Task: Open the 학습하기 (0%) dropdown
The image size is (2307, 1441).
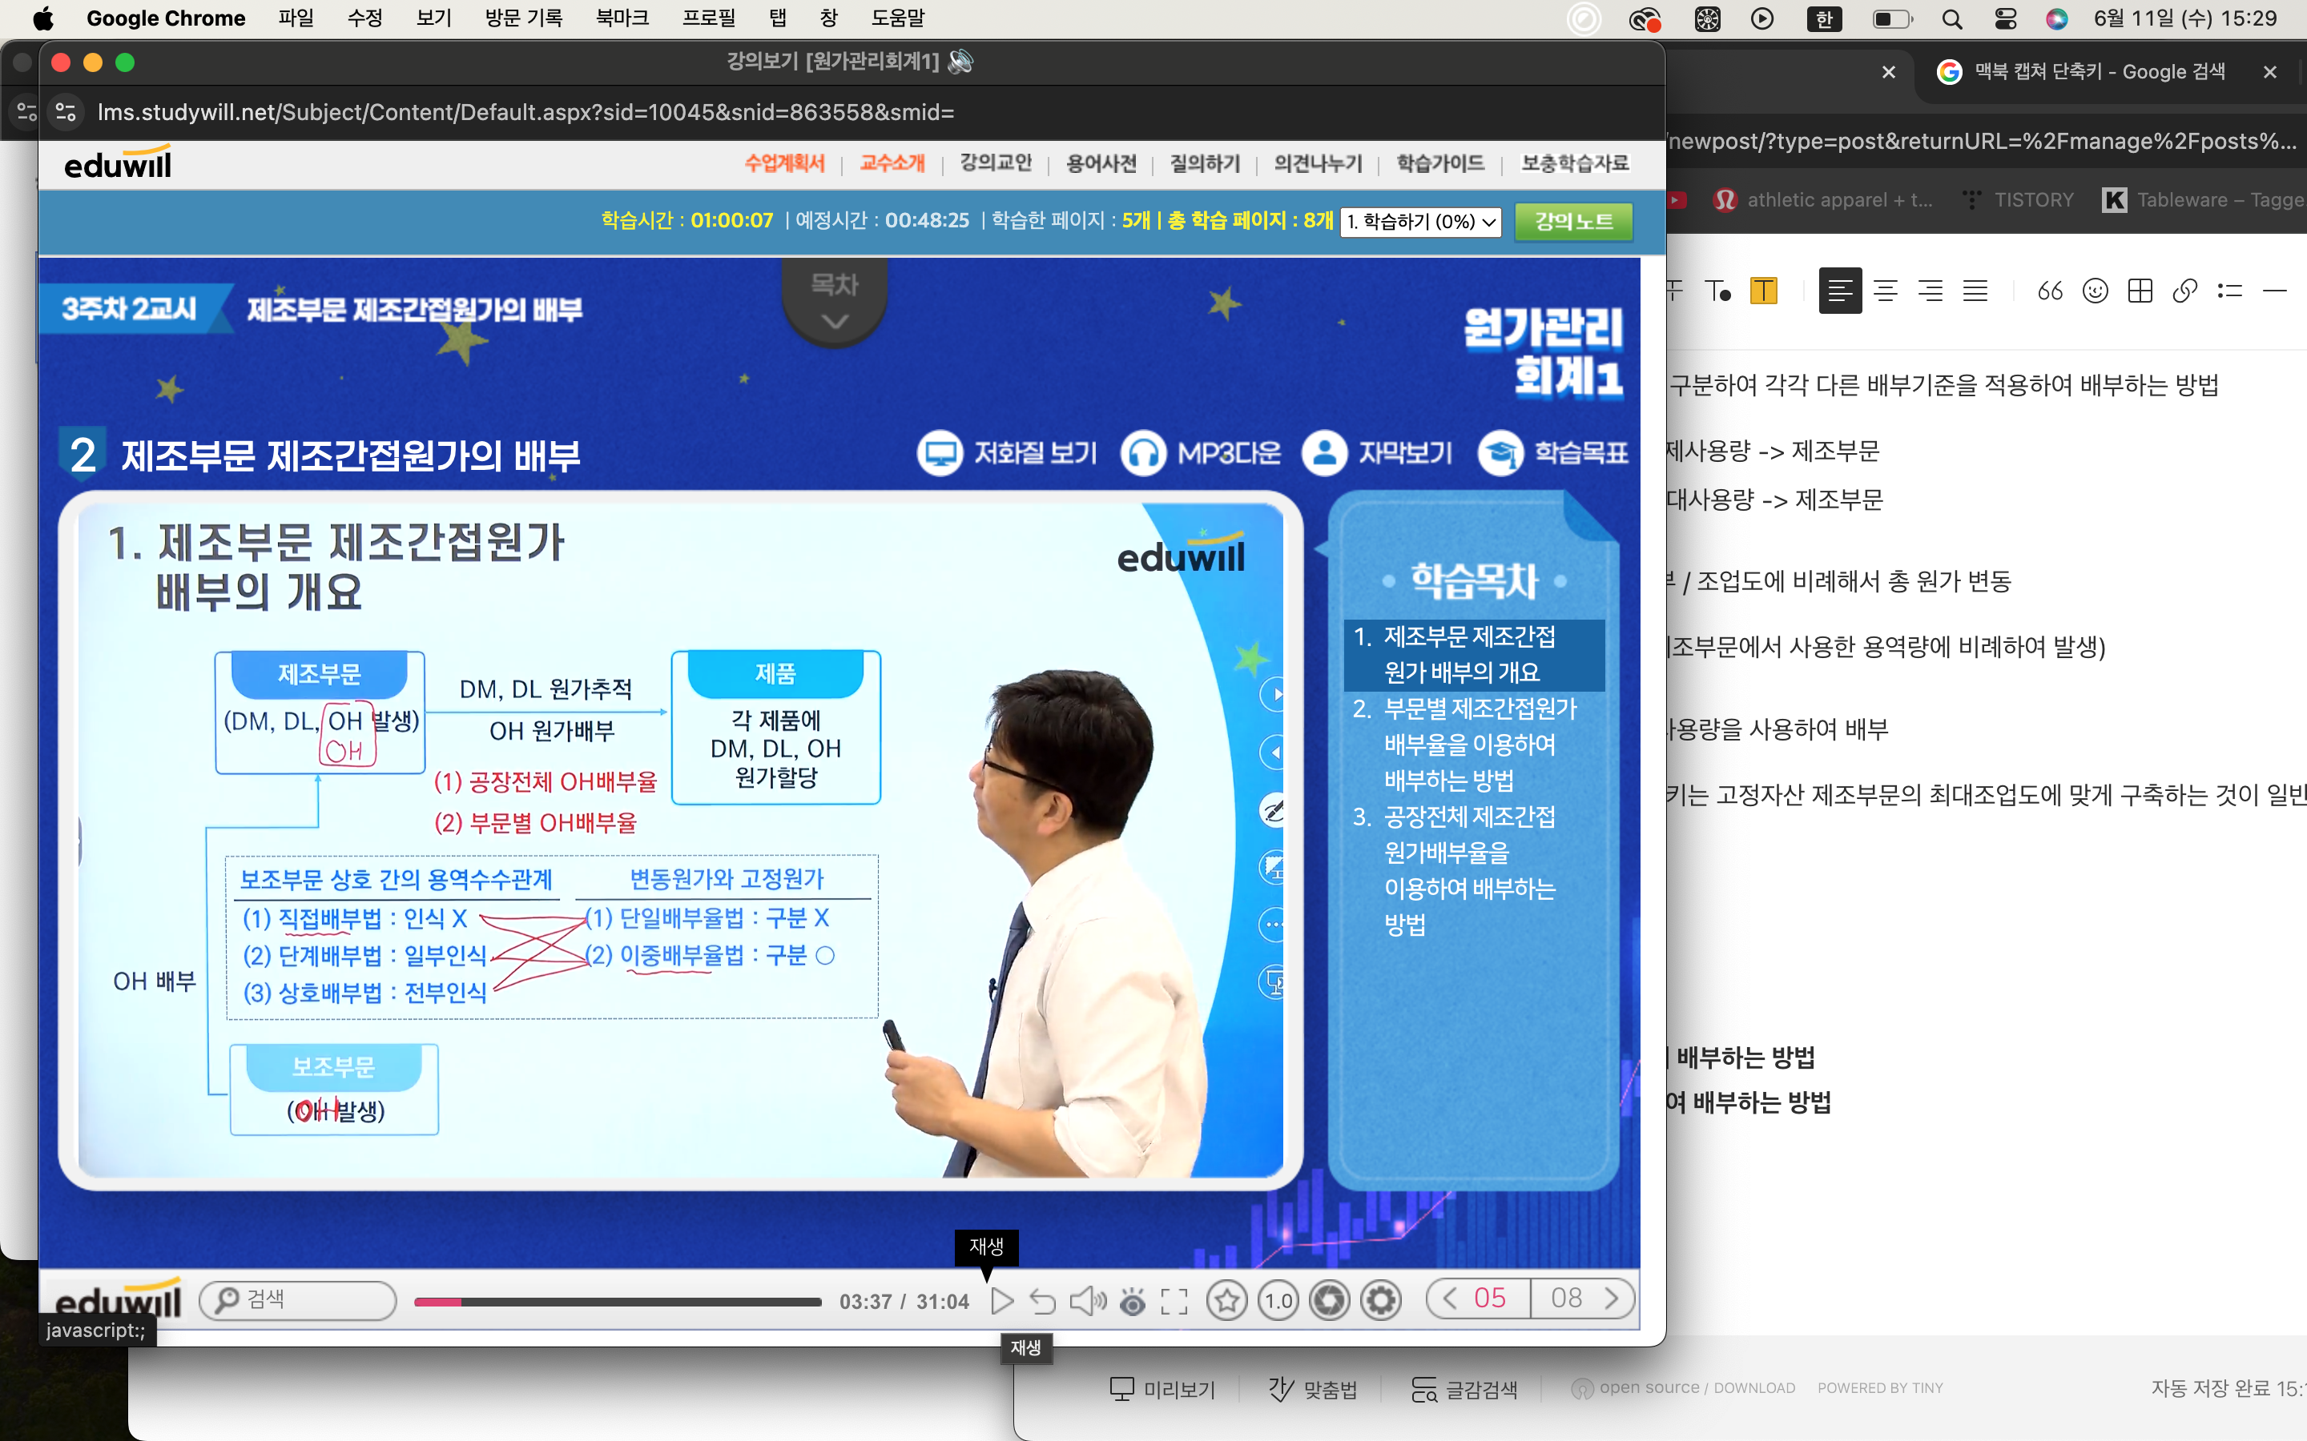Action: tap(1420, 221)
